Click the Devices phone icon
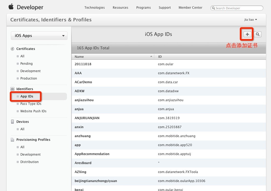 [12, 122]
